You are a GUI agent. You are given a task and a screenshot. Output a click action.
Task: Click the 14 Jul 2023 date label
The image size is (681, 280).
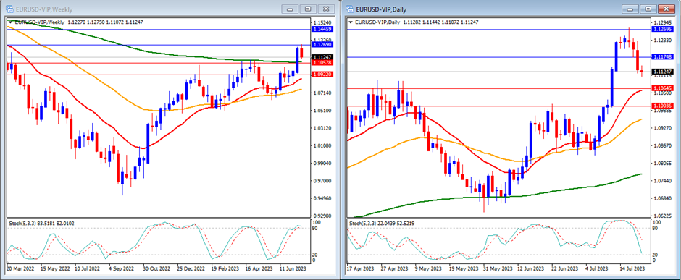coord(633,268)
